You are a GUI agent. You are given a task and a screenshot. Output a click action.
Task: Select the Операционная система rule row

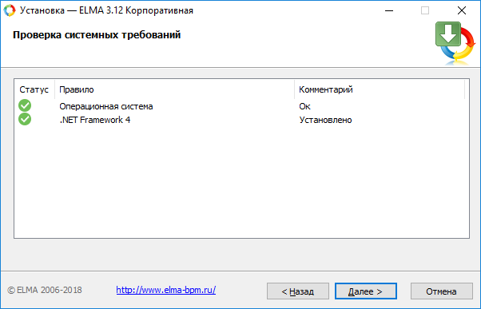(x=241, y=106)
